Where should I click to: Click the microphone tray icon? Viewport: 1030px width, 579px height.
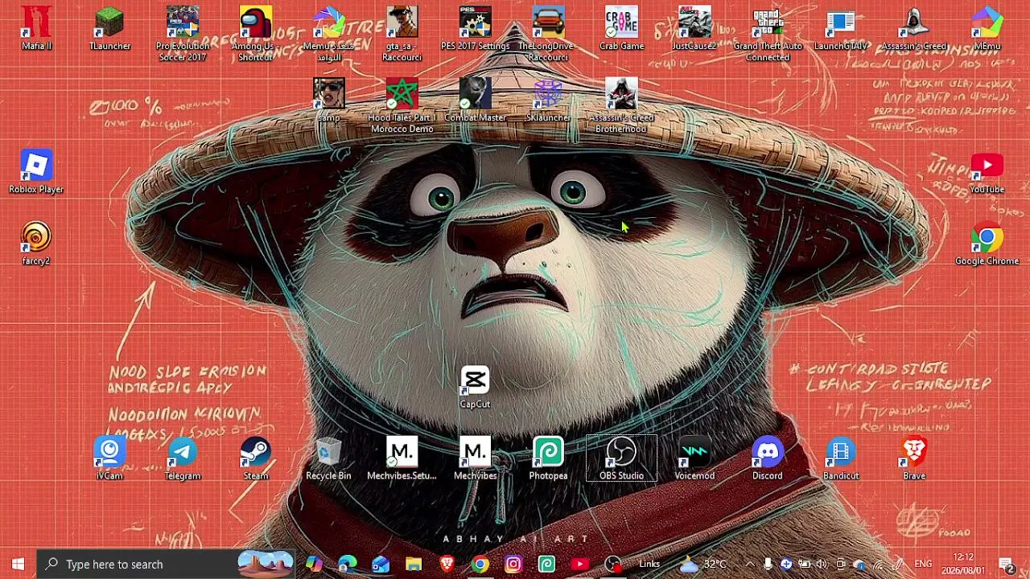(x=768, y=564)
